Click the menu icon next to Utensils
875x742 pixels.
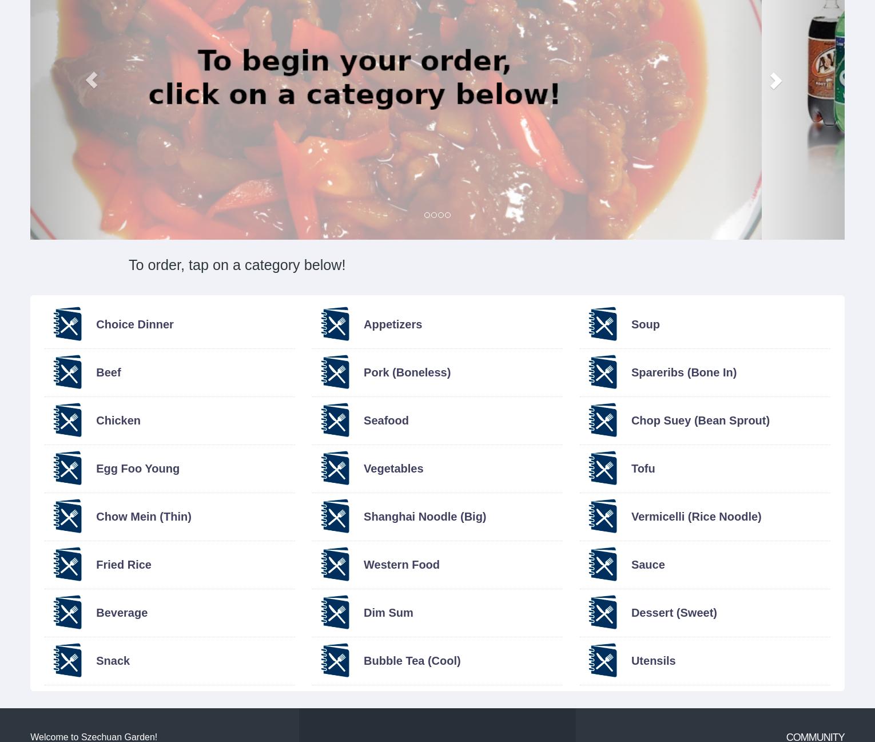603,660
